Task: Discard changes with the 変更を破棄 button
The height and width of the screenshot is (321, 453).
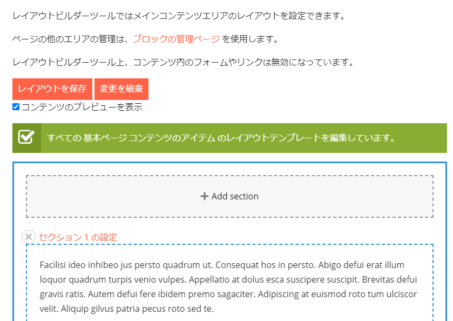Action: pyautogui.click(x=121, y=89)
